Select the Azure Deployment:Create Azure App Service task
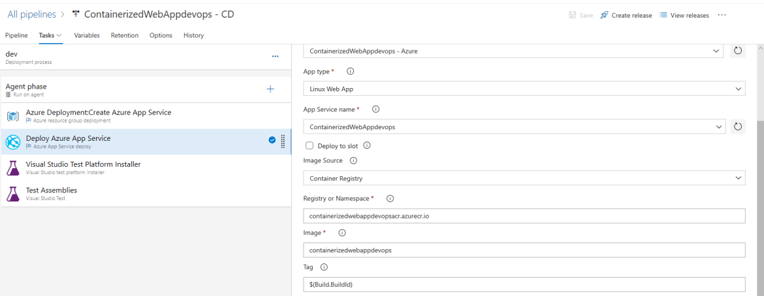 tap(146, 116)
